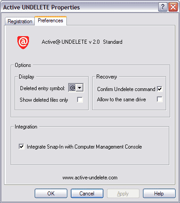Switch to the Registration tab
180x203 pixels.
pyautogui.click(x=20, y=21)
